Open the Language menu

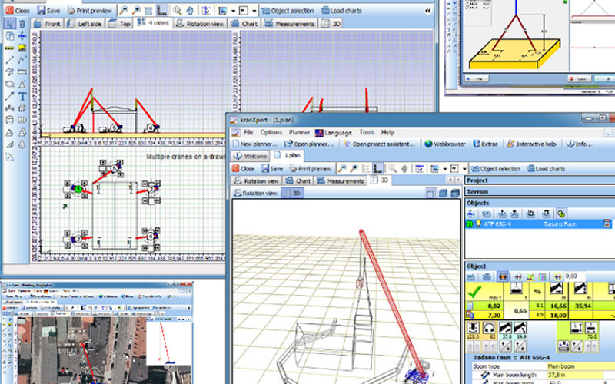tap(334, 133)
